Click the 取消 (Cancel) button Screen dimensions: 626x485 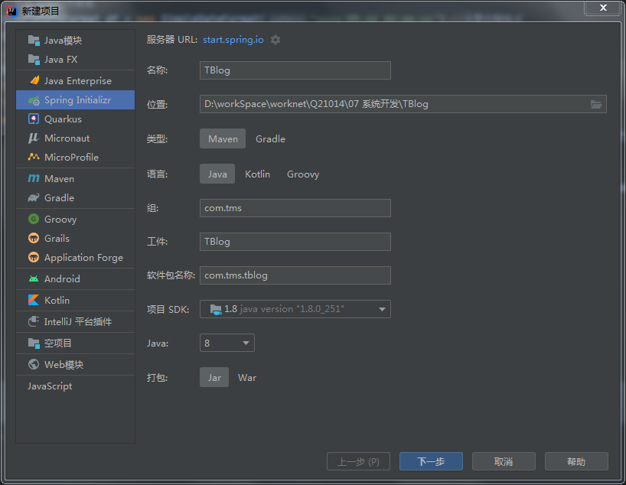tap(504, 462)
